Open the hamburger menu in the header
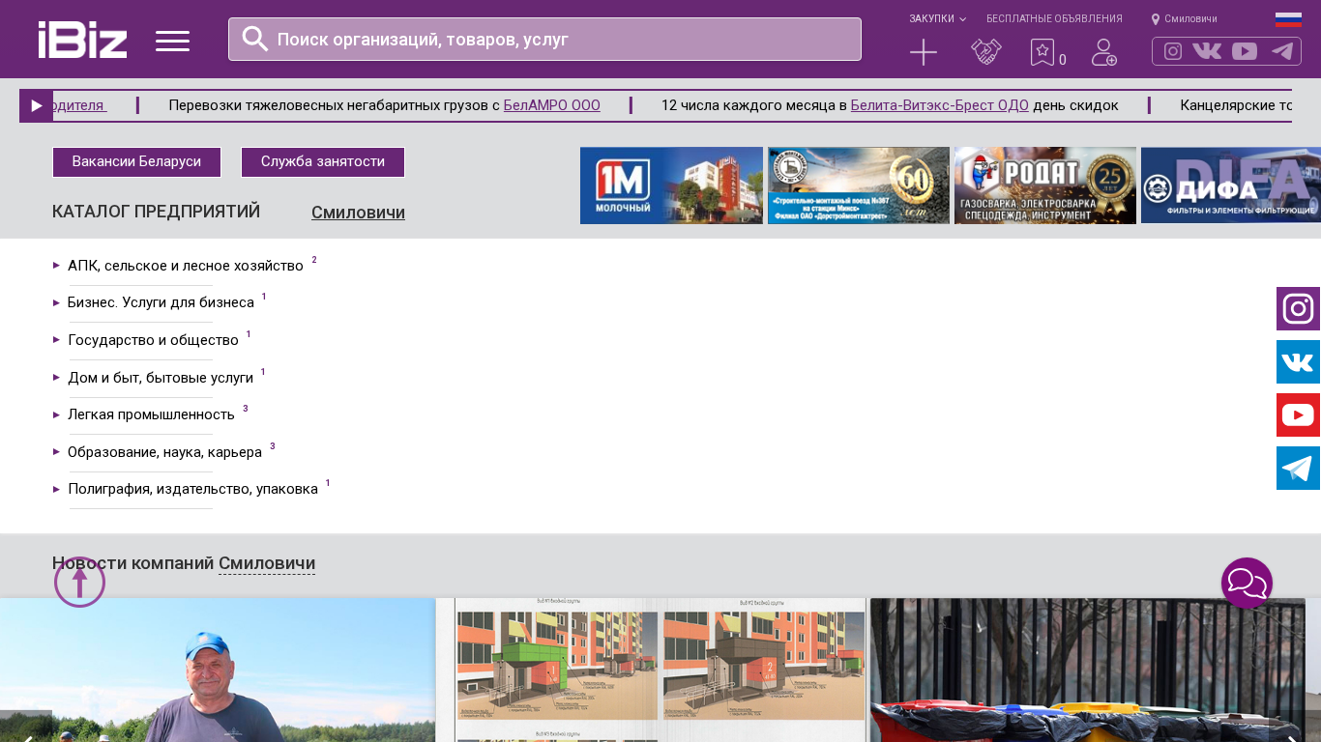Screen dimensions: 1321x742 (x=172, y=41)
